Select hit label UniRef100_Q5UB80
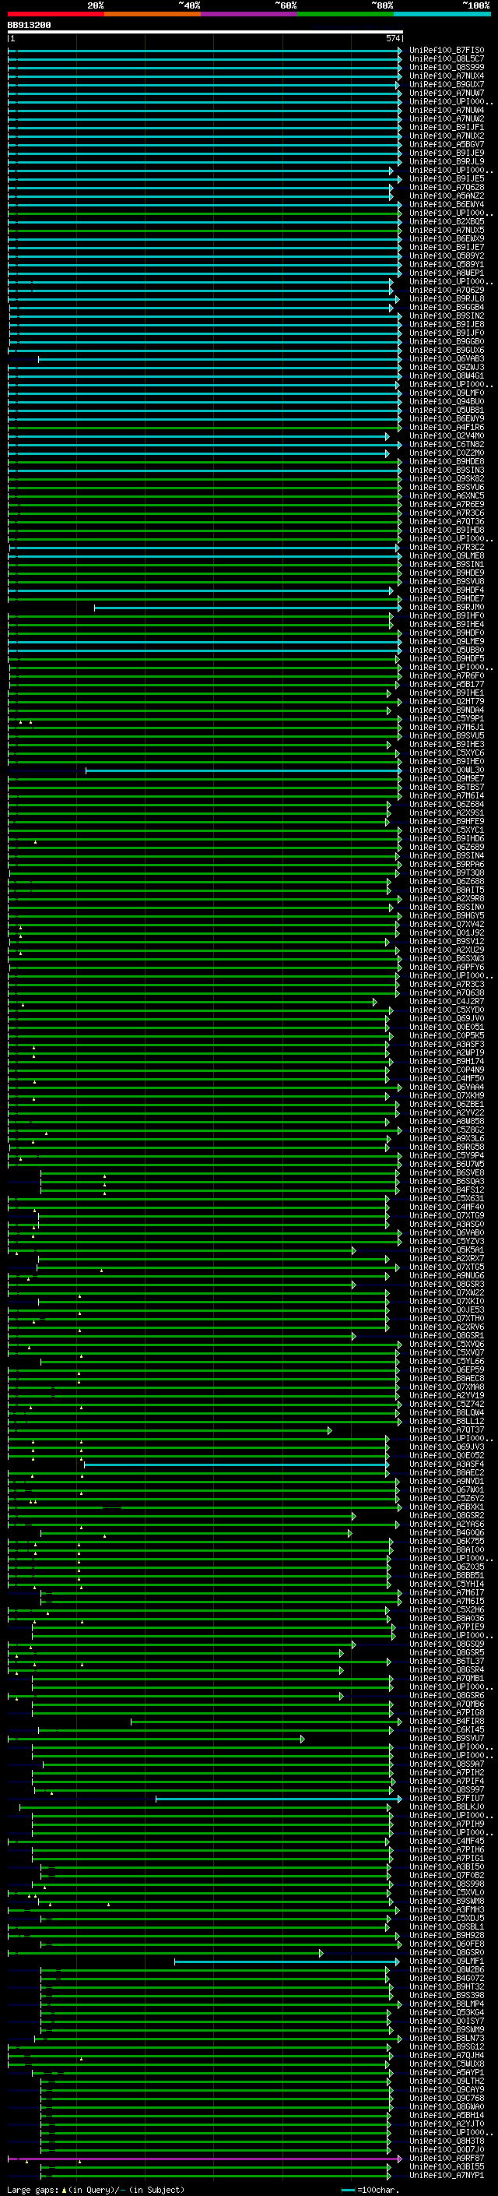The image size is (498, 2196). (x=446, y=650)
